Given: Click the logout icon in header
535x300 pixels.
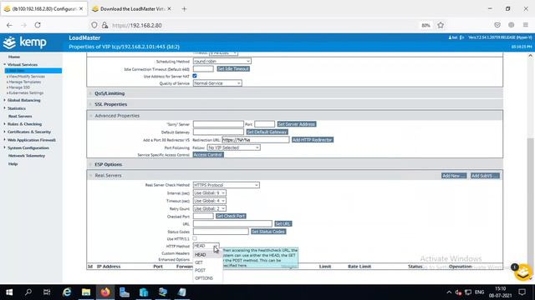Looking at the screenshot, I should pyautogui.click(x=461, y=37).
